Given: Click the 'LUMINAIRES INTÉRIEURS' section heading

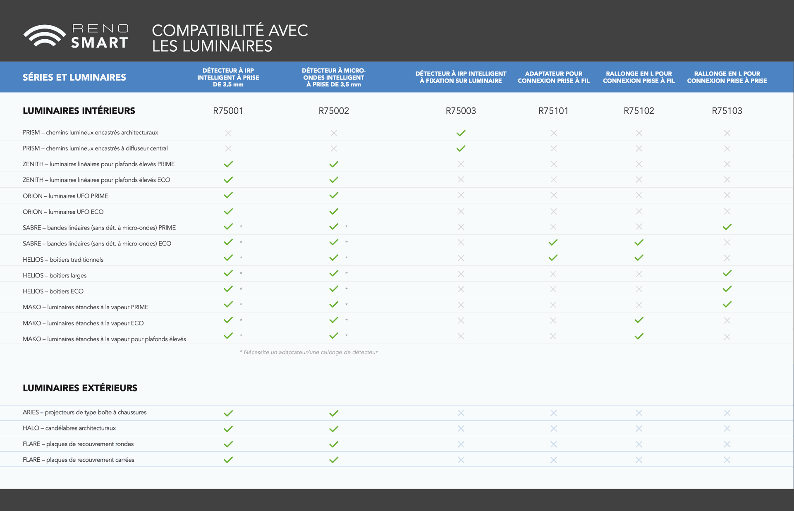Looking at the screenshot, I should 79,111.
